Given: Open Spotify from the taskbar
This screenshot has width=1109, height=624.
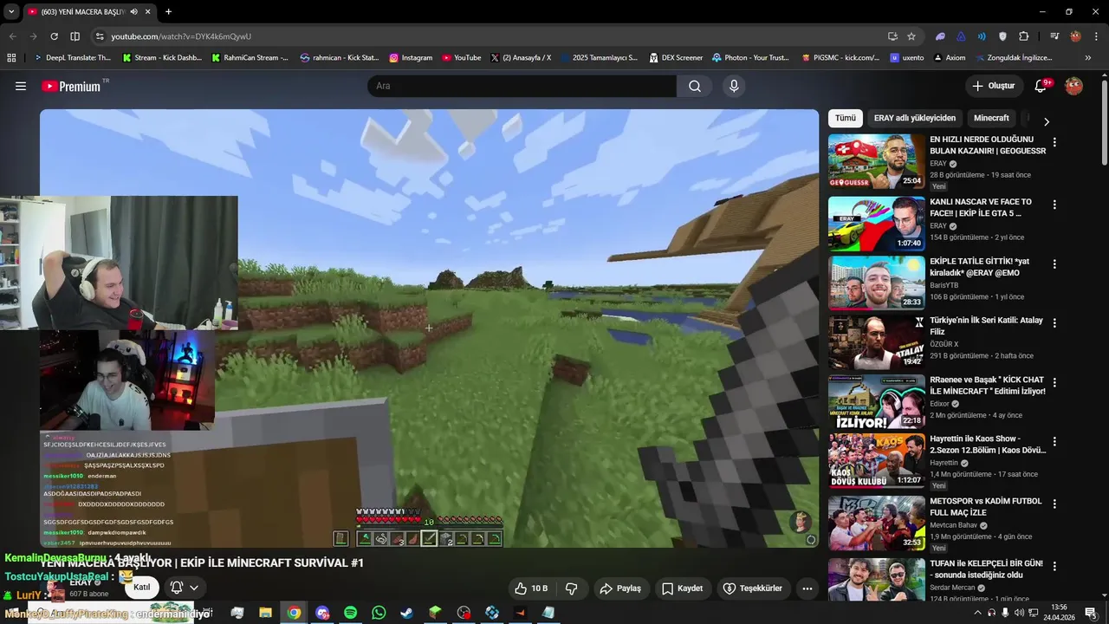Looking at the screenshot, I should (x=350, y=613).
